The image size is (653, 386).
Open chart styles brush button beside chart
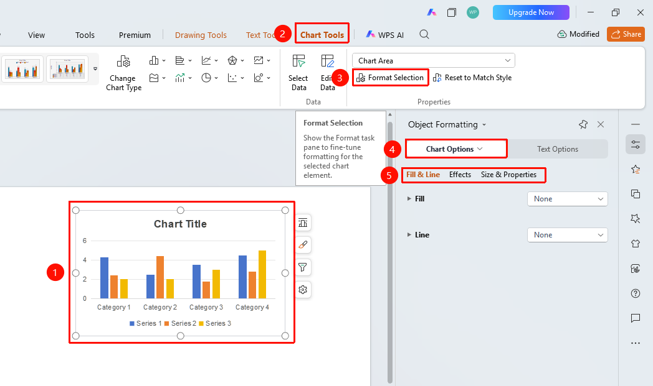pyautogui.click(x=303, y=245)
